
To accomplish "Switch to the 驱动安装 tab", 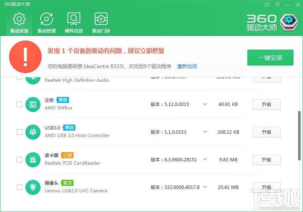I will pos(19,23).
